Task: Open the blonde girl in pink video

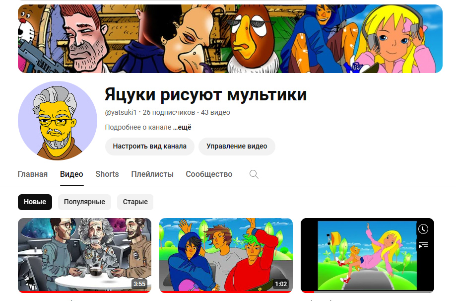Action: coord(366,255)
